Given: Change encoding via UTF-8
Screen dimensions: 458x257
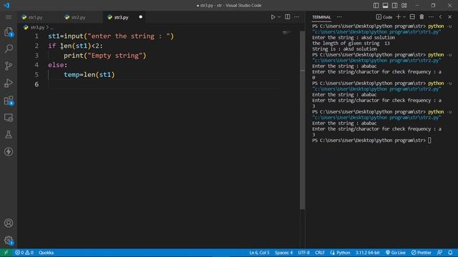Looking at the screenshot, I should point(303,253).
